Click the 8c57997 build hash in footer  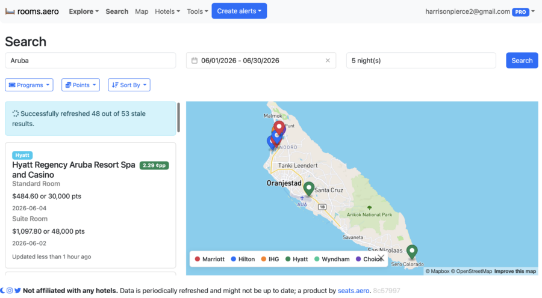[x=387, y=290]
